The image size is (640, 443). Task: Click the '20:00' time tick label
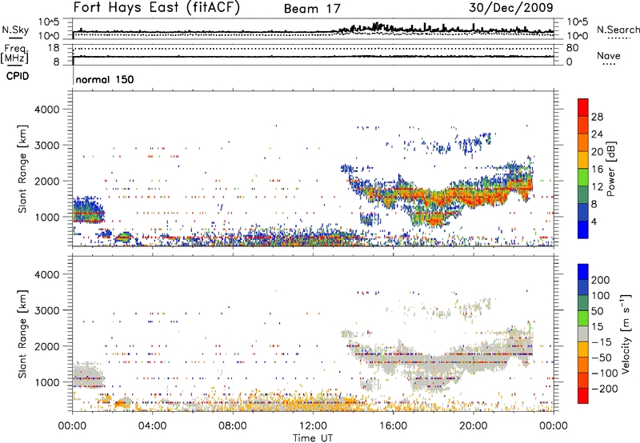(473, 426)
